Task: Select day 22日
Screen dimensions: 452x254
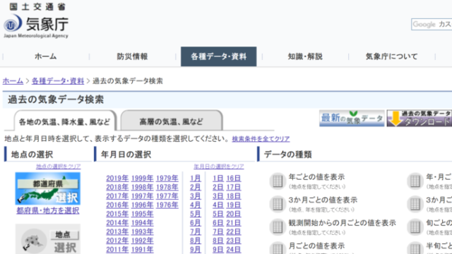Action: (x=234, y=232)
